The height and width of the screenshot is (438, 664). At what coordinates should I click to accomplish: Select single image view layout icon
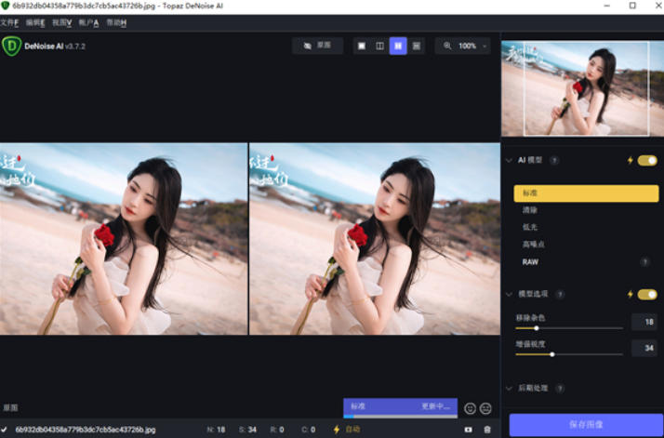coord(362,46)
